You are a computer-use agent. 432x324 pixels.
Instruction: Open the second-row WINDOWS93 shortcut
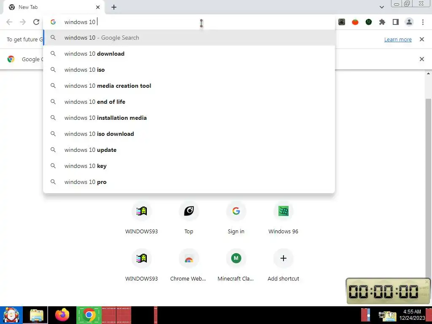tap(142, 266)
